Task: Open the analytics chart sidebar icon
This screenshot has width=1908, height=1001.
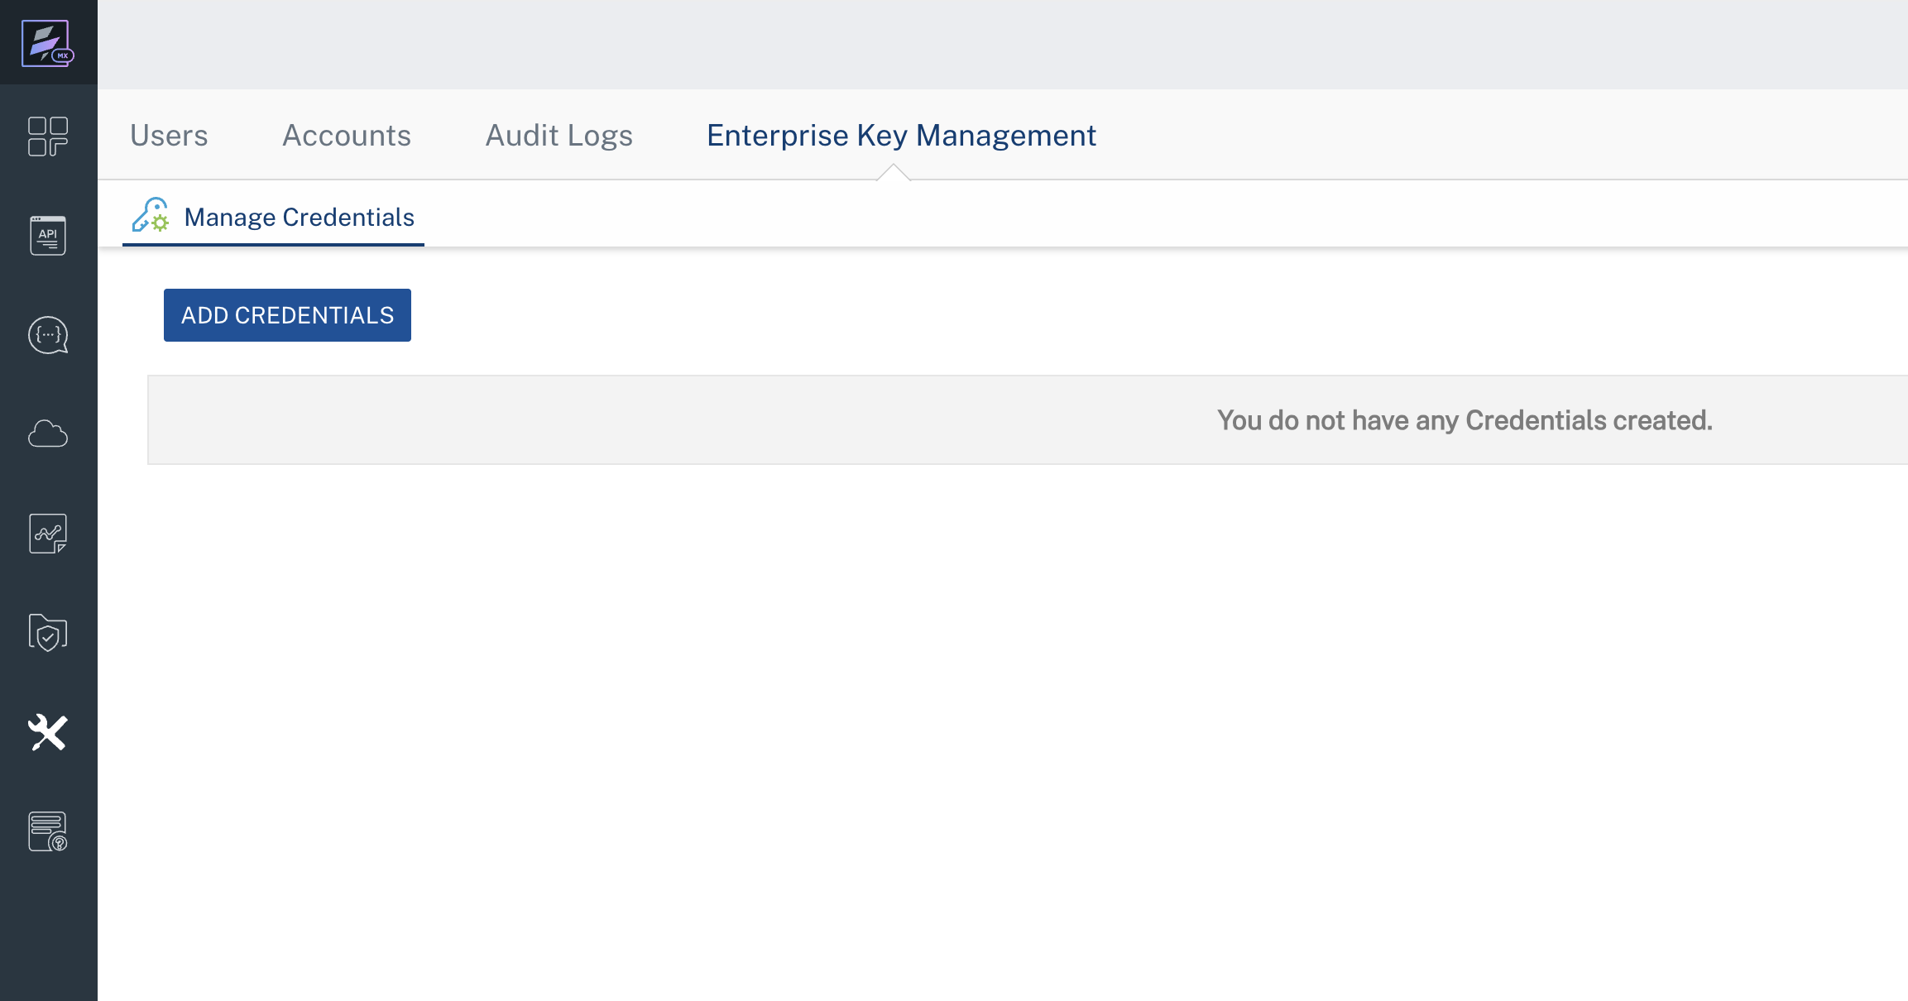Action: pyautogui.click(x=48, y=534)
